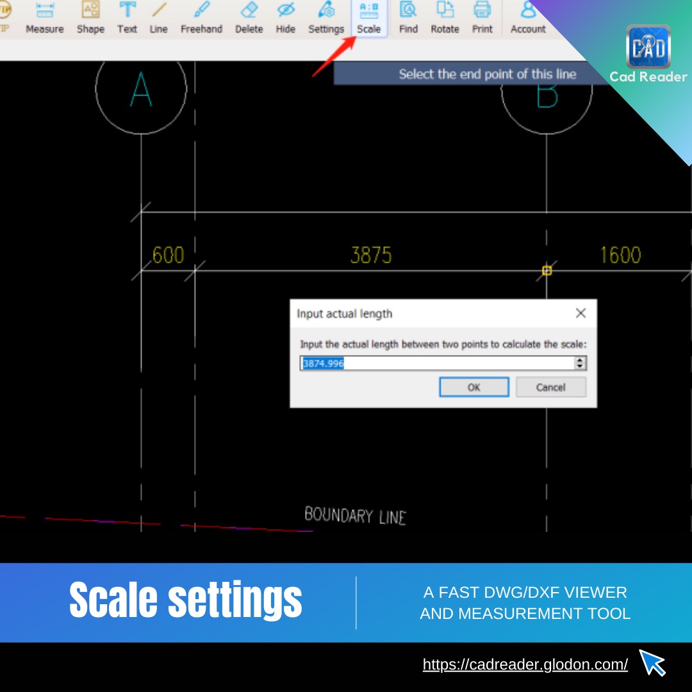
Task: Click the BOUNDARY LINE label
Action: [x=355, y=515]
